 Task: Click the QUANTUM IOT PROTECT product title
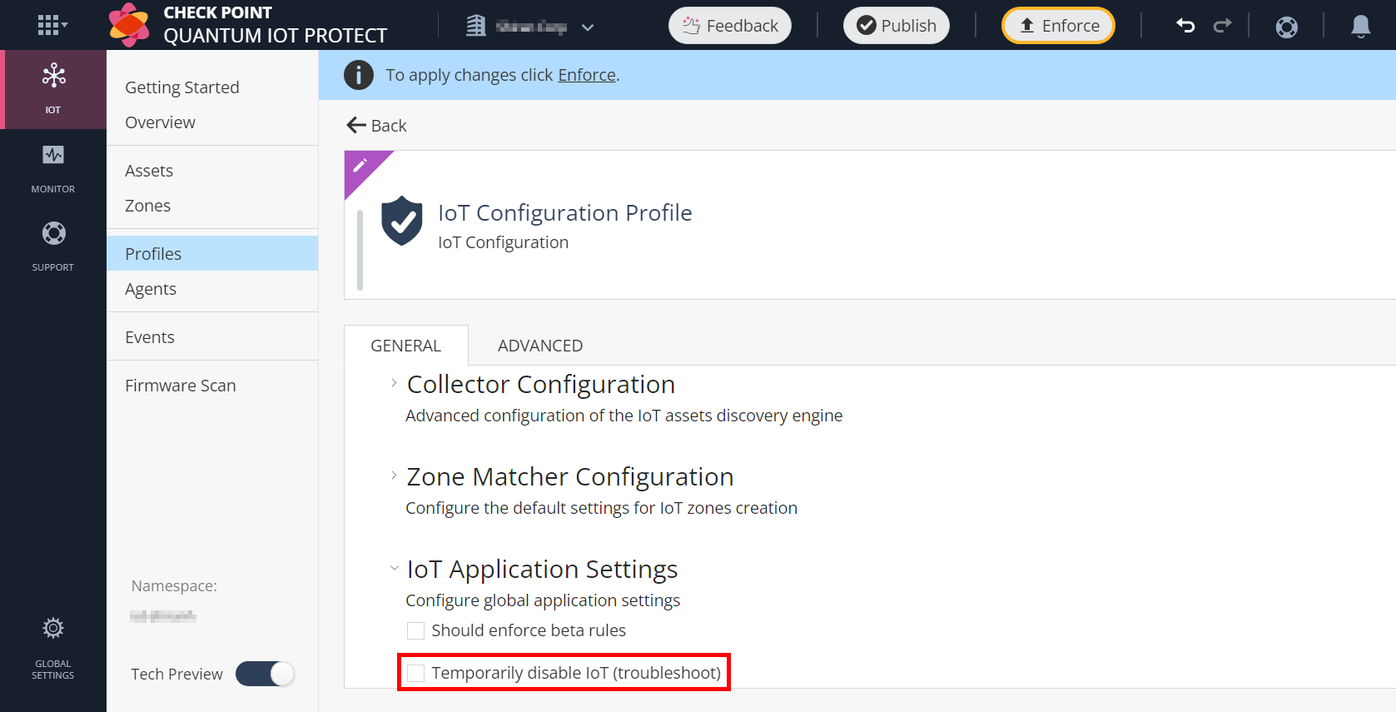276,36
